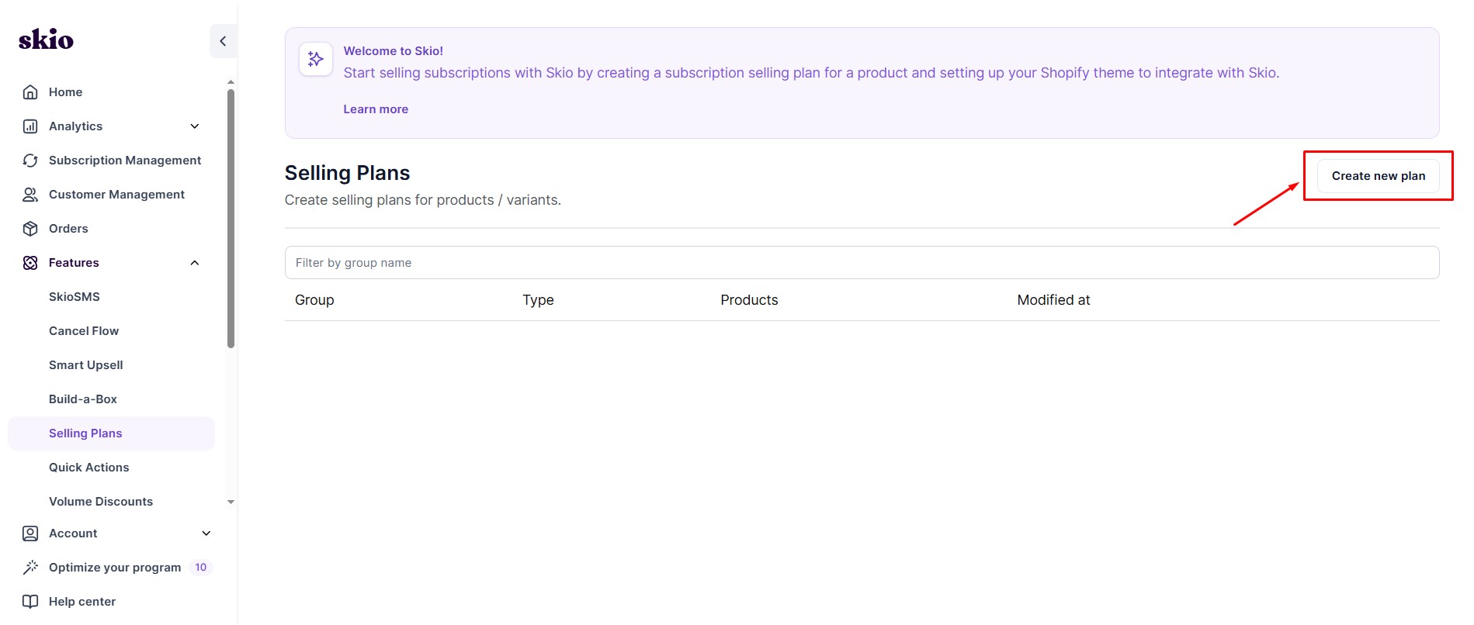Click the sidebar scroll down arrow
Image resolution: width=1474 pixels, height=625 pixels.
(x=231, y=502)
